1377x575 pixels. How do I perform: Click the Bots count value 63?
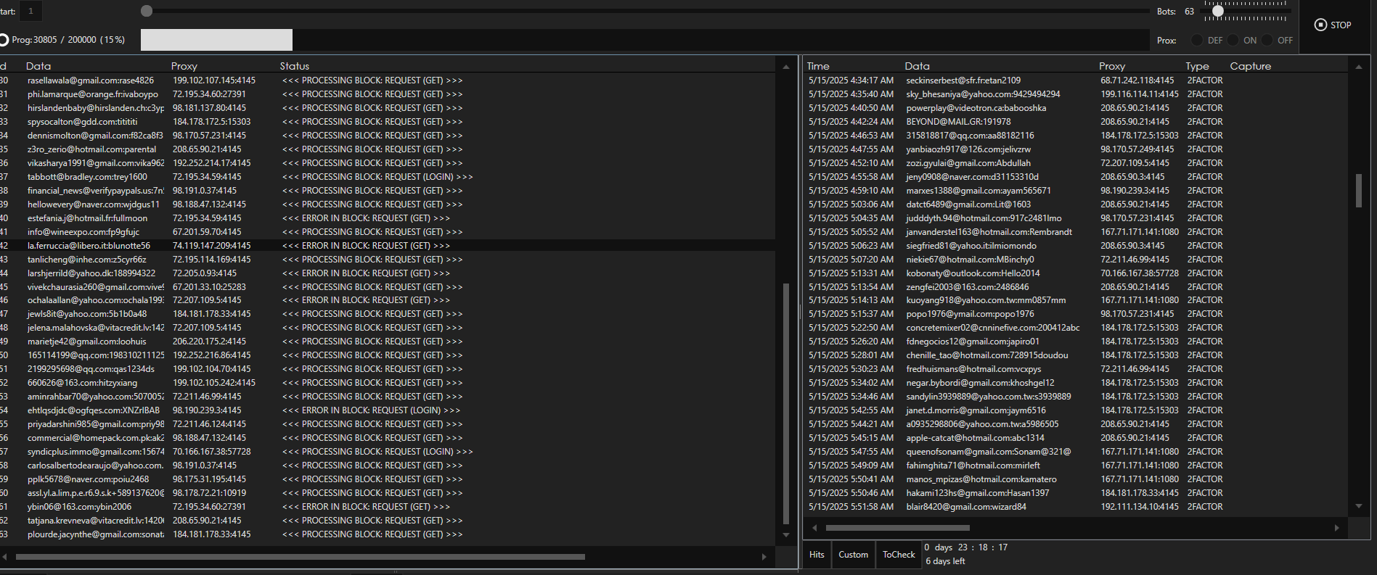point(1189,12)
